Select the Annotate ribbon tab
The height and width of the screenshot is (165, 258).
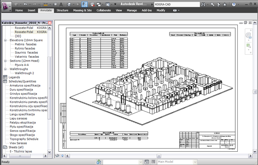46,10
